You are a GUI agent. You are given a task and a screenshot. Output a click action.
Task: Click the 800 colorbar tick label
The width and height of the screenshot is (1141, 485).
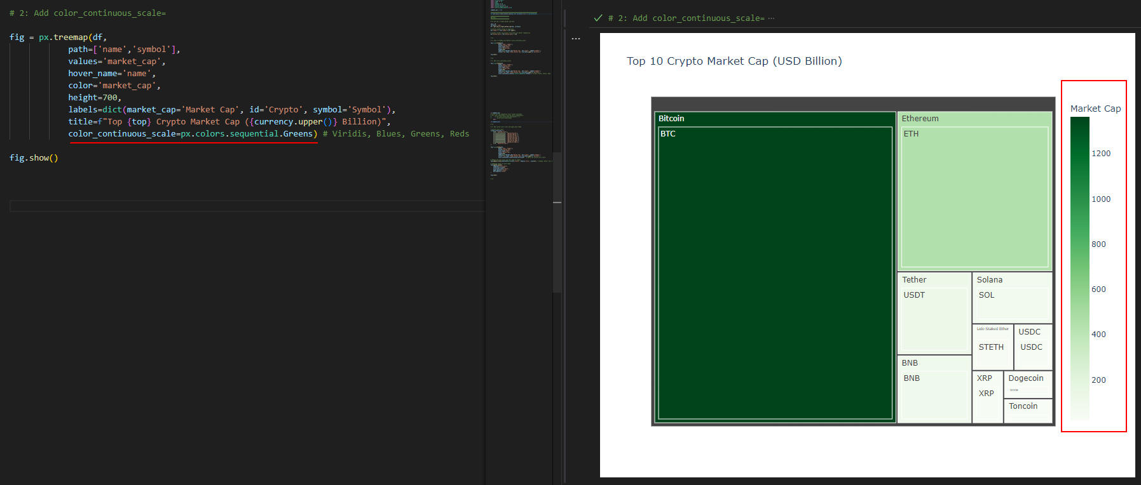click(x=1098, y=244)
